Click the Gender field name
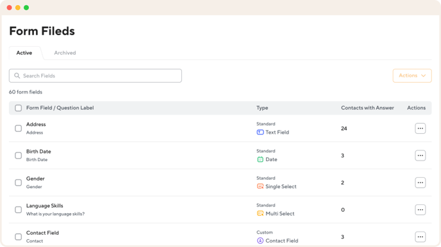Image resolution: width=441 pixels, height=247 pixels. (x=35, y=179)
